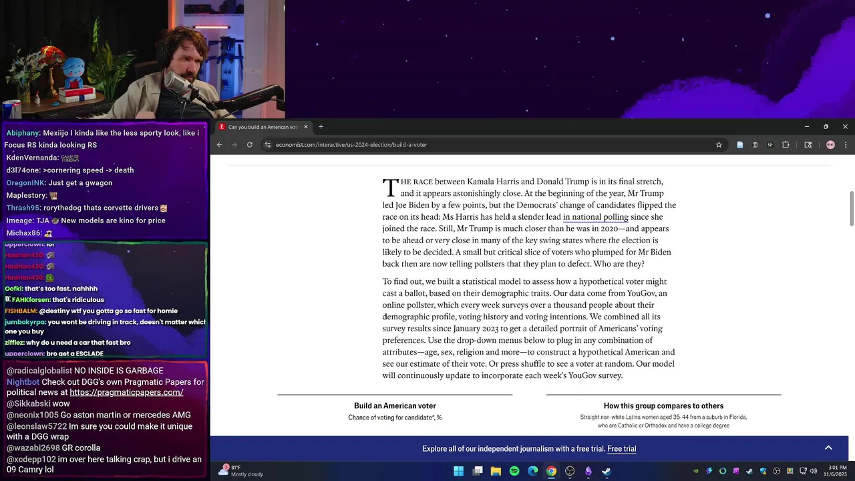Image resolution: width=855 pixels, height=481 pixels.
Task: Select the 'Can you build an American voter' tab
Action: click(x=263, y=127)
